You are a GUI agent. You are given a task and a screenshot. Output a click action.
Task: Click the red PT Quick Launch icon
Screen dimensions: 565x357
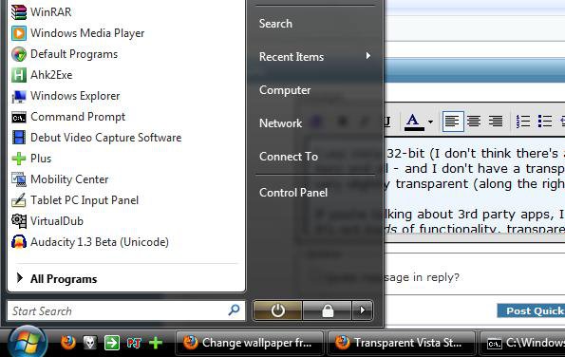(134, 343)
